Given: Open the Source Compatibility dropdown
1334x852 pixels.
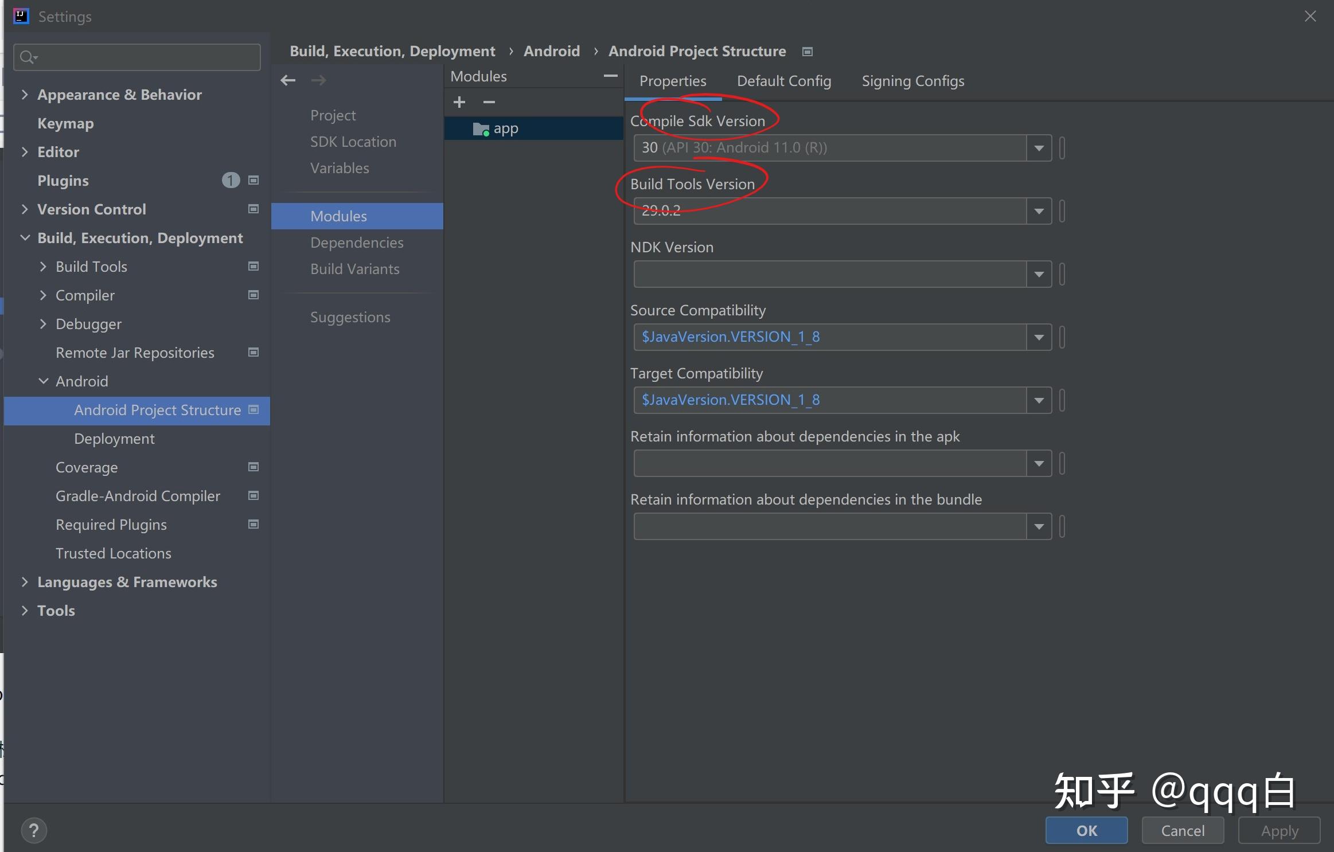Looking at the screenshot, I should tap(1038, 337).
